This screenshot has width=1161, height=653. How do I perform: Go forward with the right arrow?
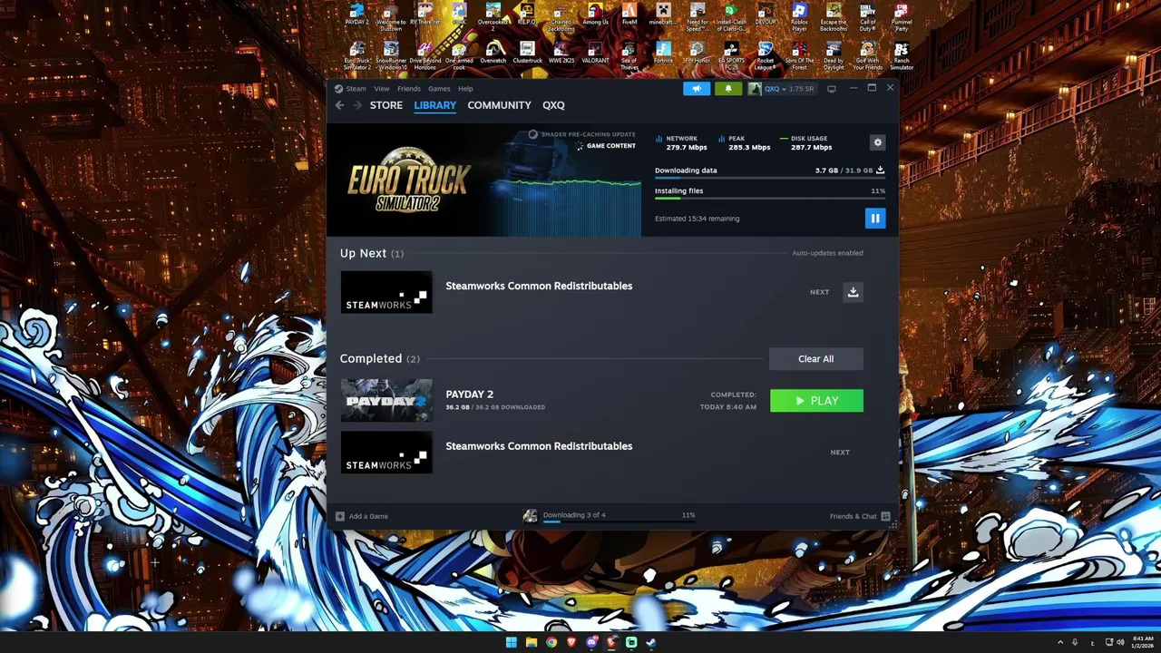tap(356, 105)
